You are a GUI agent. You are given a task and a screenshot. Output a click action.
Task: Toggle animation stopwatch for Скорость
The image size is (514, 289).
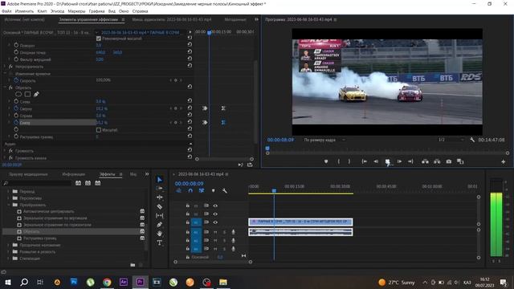coord(16,80)
